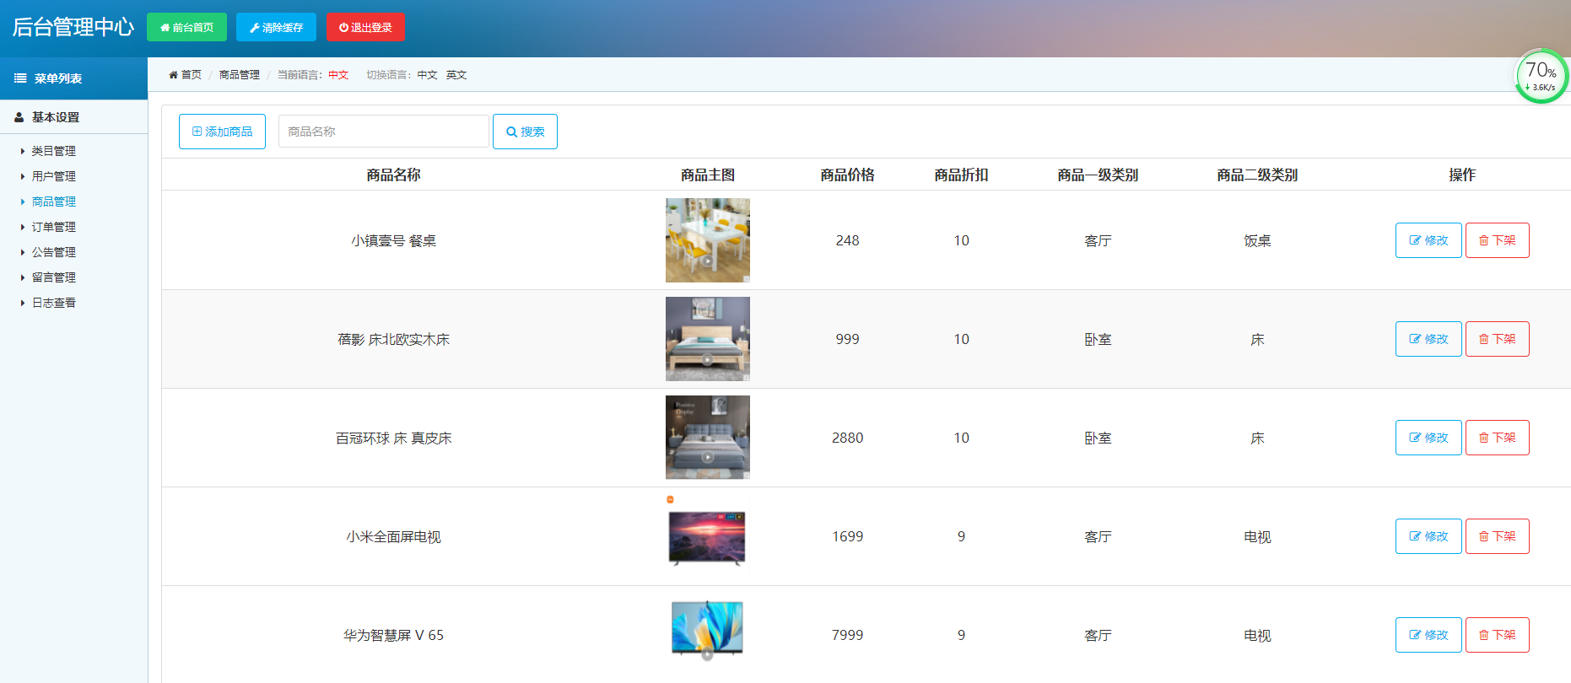The image size is (1571, 683).
Task: Open 日志查看 from the sidebar
Action: click(x=53, y=303)
